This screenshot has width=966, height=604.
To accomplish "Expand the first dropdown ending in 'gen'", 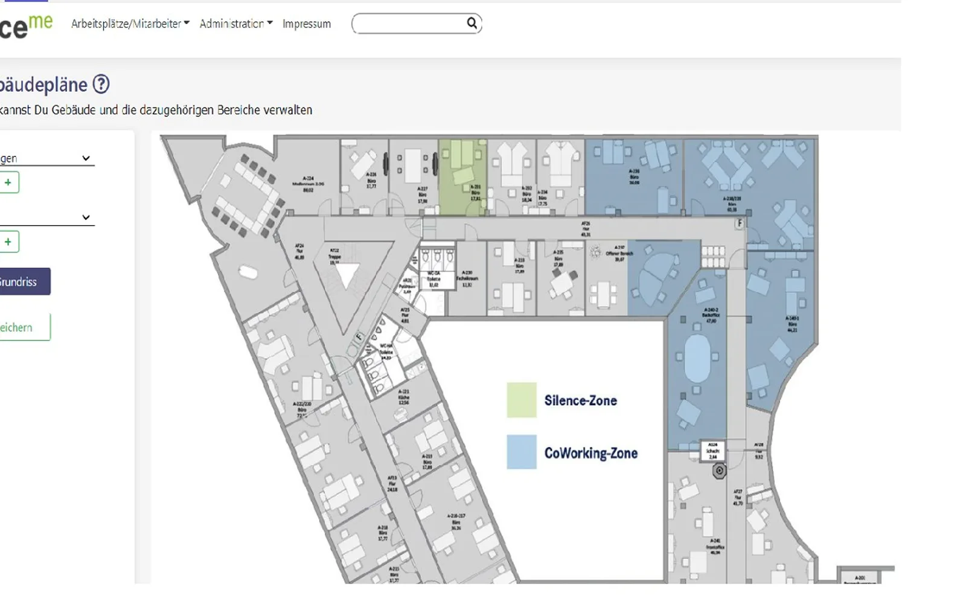I will (x=46, y=158).
